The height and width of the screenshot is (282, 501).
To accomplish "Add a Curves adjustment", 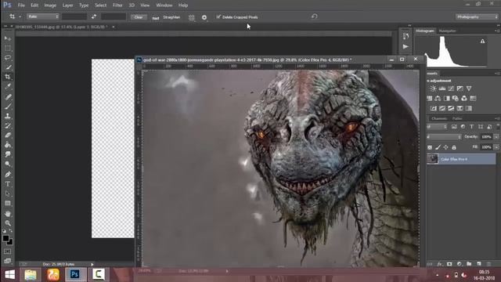I will tap(451, 89).
